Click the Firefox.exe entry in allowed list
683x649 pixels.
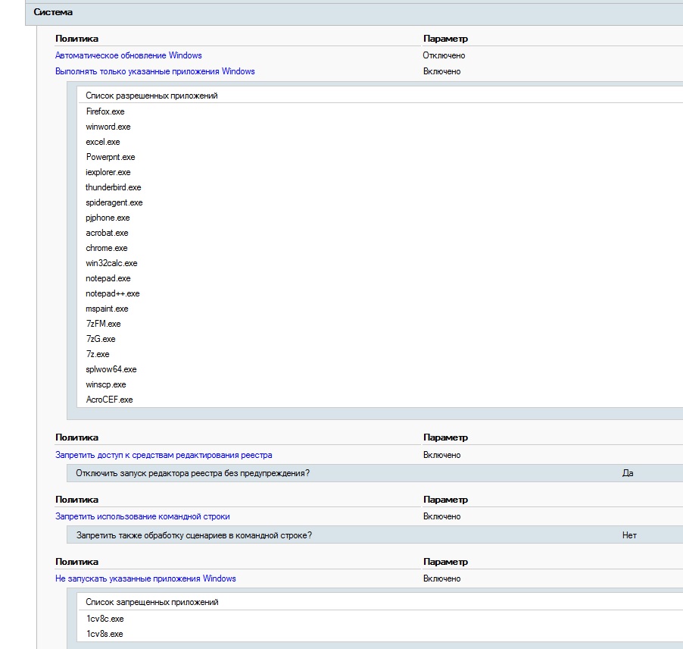tap(105, 111)
